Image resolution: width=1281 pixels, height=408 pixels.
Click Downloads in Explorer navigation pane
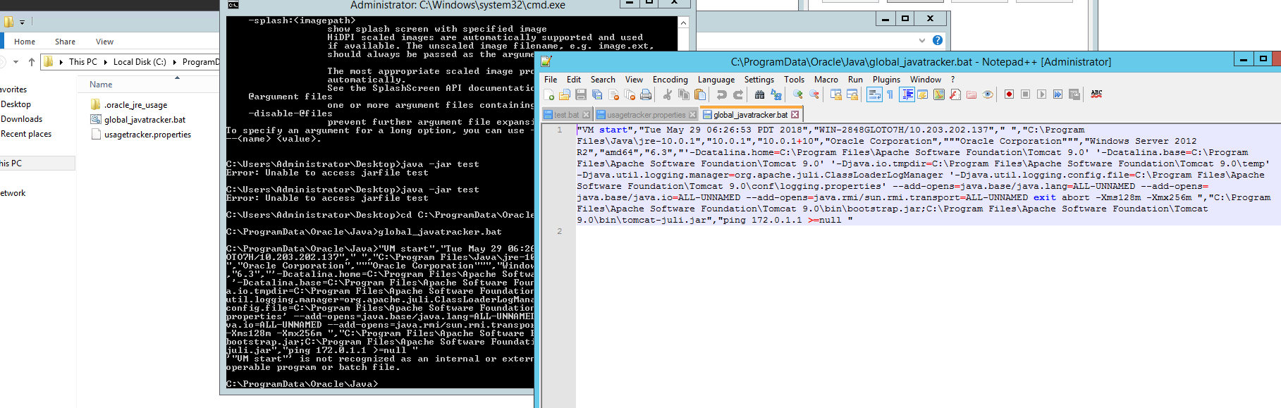[21, 119]
